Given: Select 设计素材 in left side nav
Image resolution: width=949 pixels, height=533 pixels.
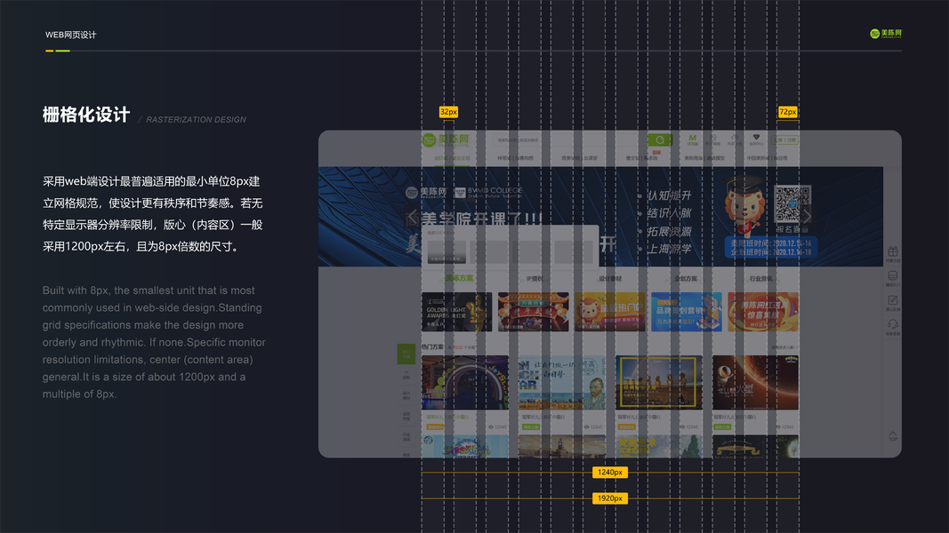Looking at the screenshot, I should click(x=406, y=395).
